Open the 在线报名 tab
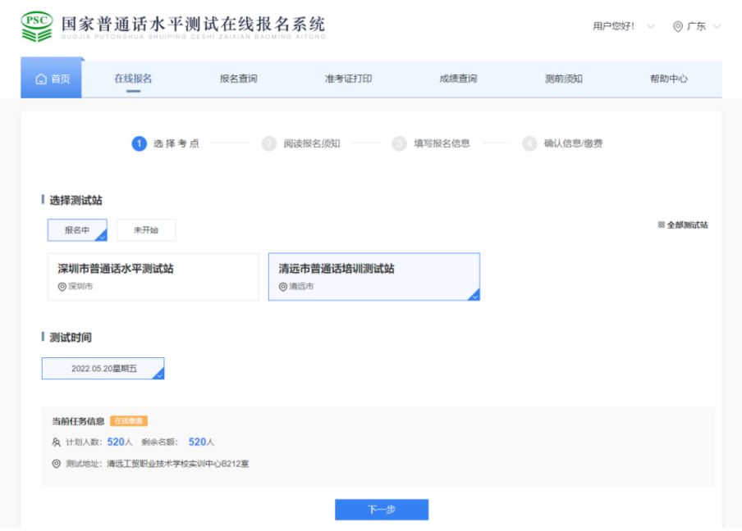The width and height of the screenshot is (742, 531). (x=134, y=79)
